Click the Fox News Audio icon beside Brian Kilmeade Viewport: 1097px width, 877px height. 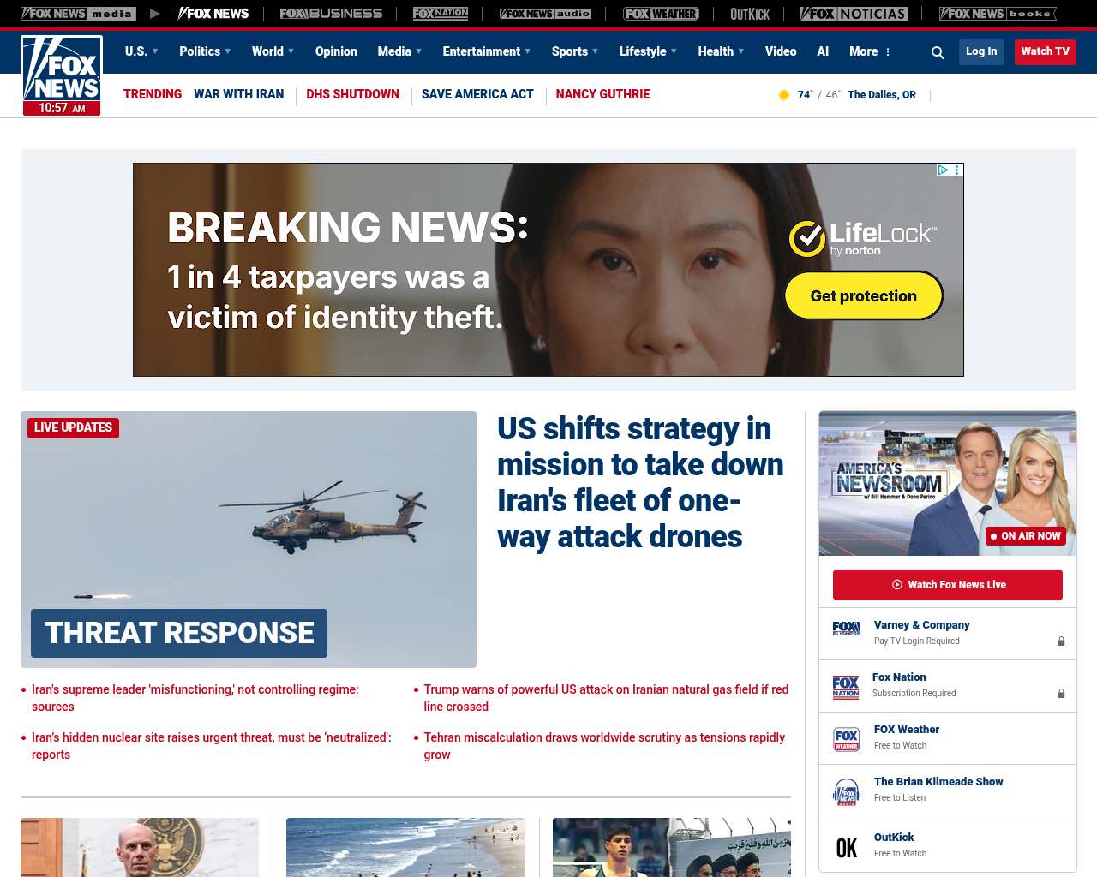(846, 792)
